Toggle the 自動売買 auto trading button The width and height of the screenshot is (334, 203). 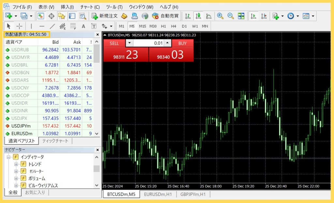[x=165, y=16]
